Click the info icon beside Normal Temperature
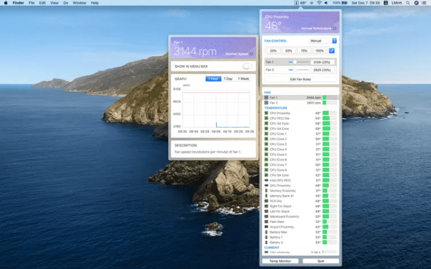This screenshot has height=269, width=431. pos(334,28)
